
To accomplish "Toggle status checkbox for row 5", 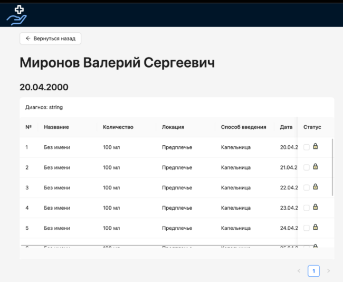I will pos(307,228).
